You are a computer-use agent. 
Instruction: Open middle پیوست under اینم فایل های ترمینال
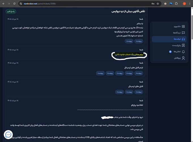click(x=120, y=73)
